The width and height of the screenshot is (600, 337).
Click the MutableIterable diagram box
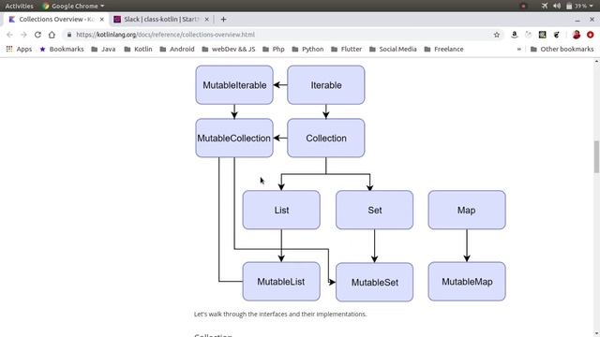234,85
